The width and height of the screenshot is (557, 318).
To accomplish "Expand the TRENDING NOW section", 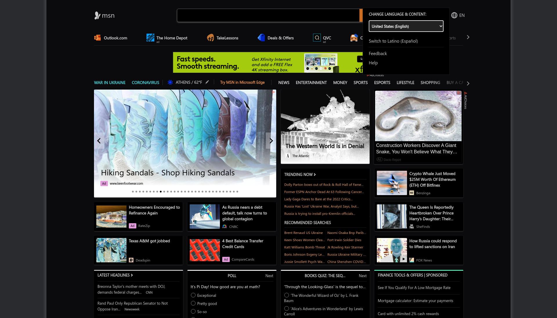I will click(x=300, y=175).
